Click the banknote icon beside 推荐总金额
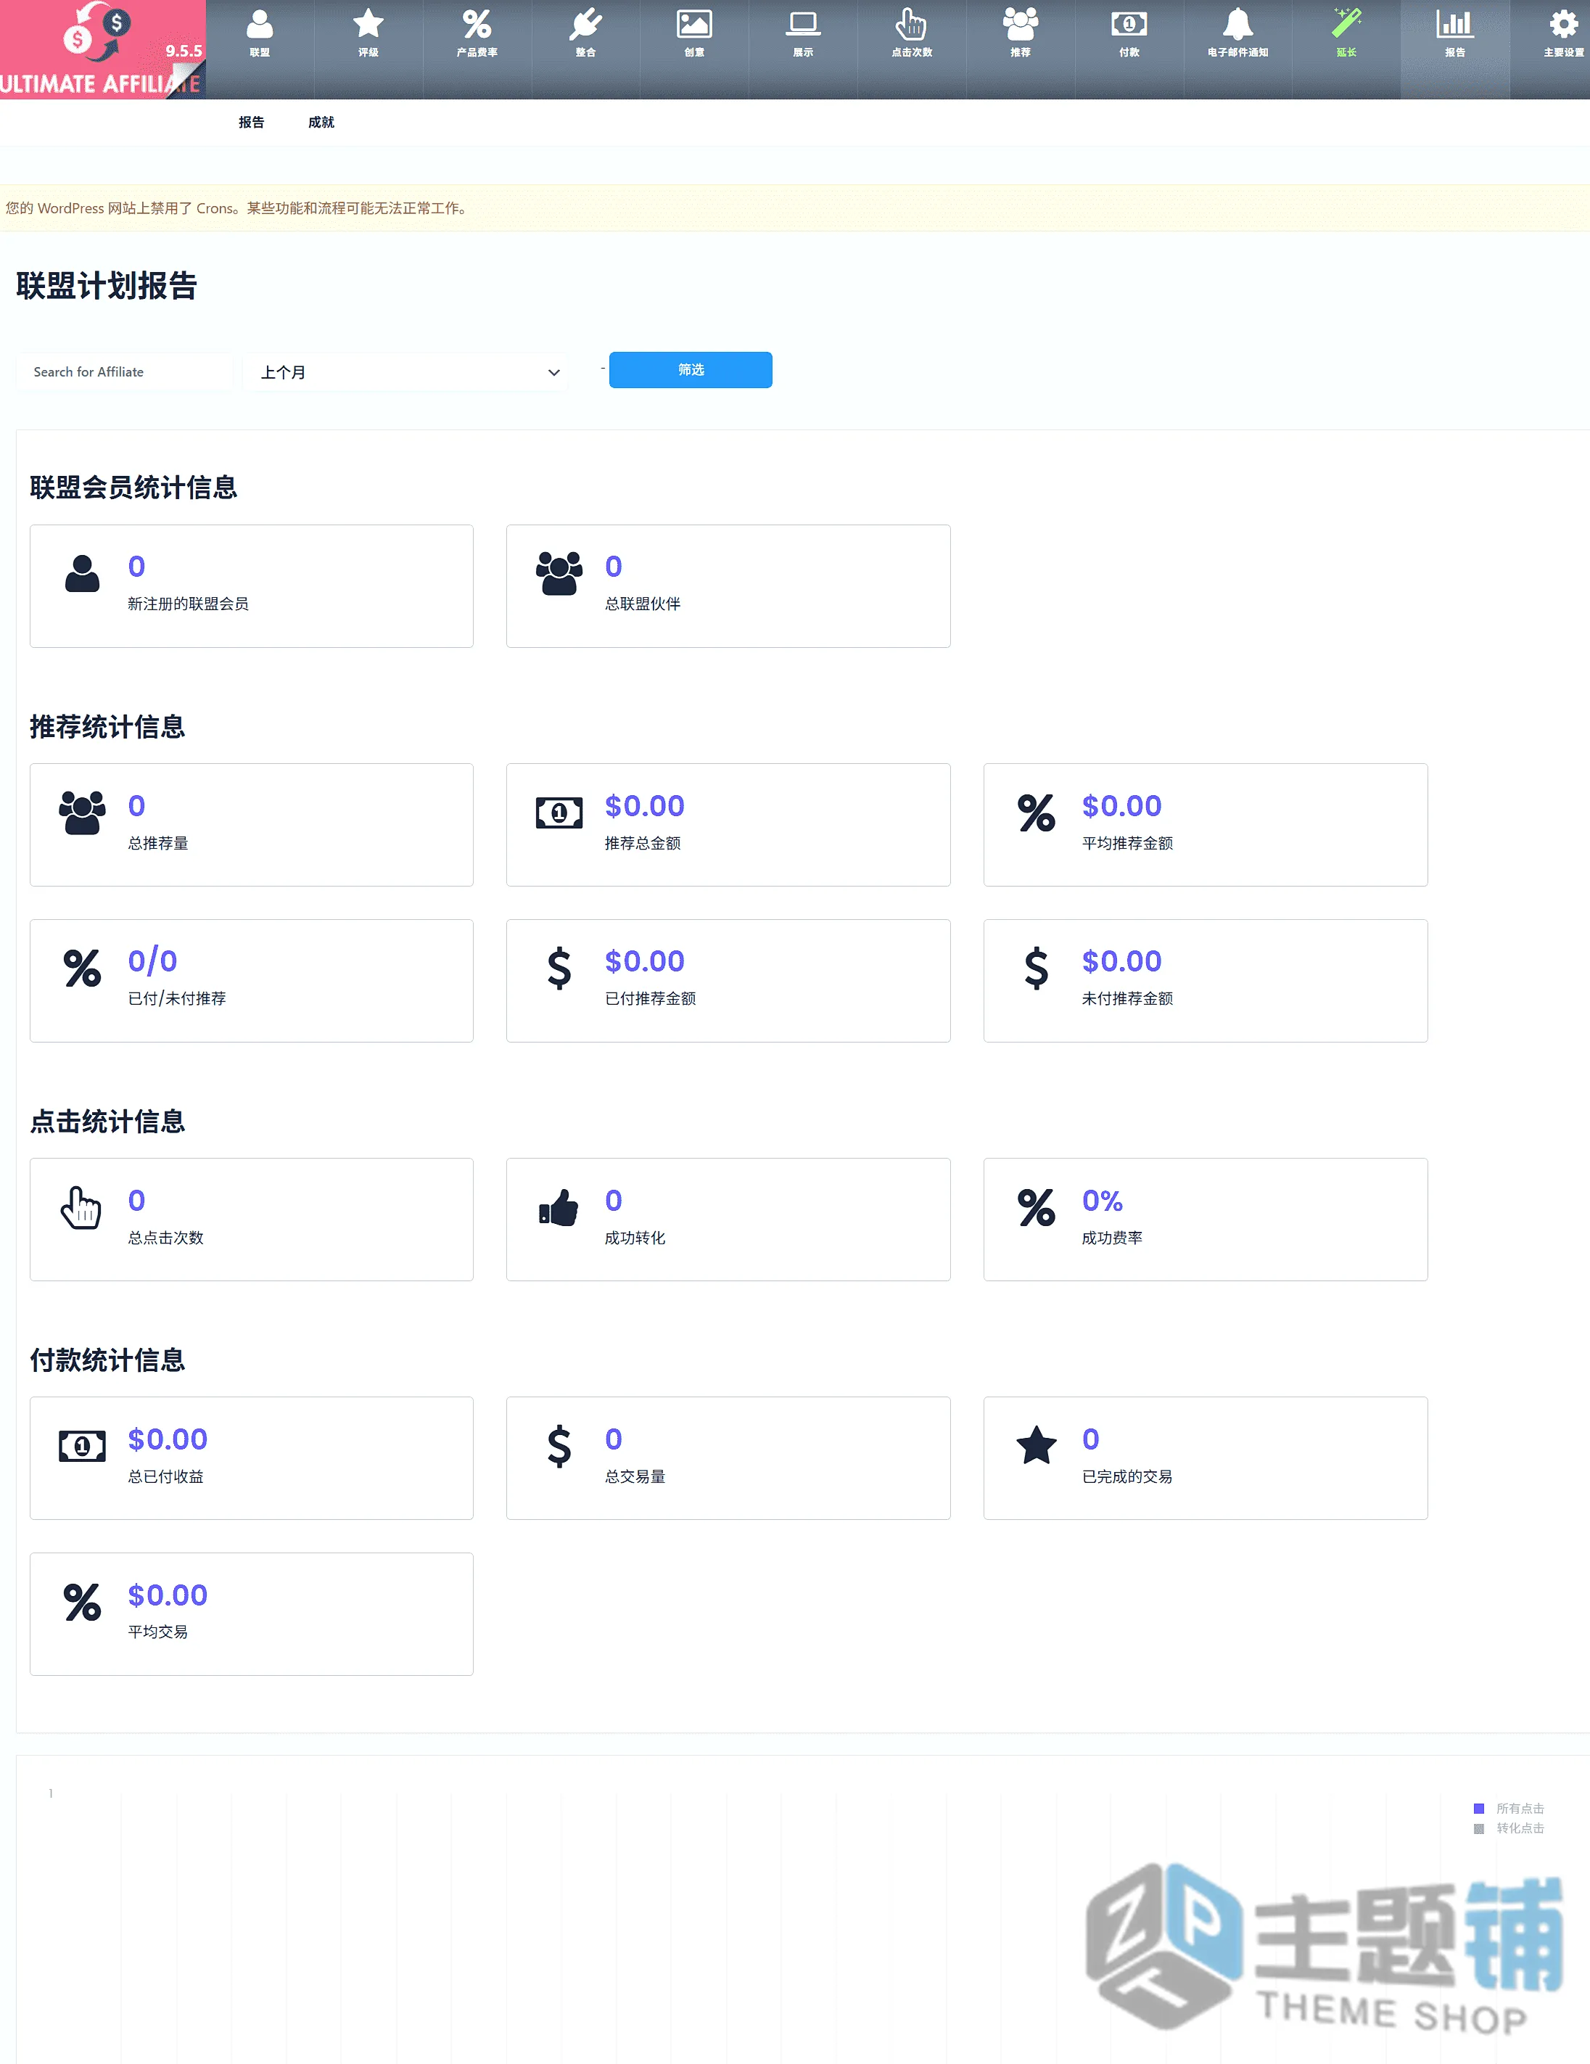The width and height of the screenshot is (1590, 2064). (x=559, y=812)
